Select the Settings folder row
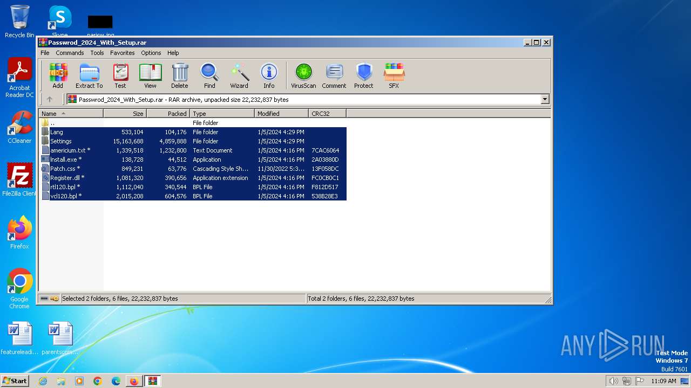Image resolution: width=691 pixels, height=388 pixels. [x=193, y=141]
